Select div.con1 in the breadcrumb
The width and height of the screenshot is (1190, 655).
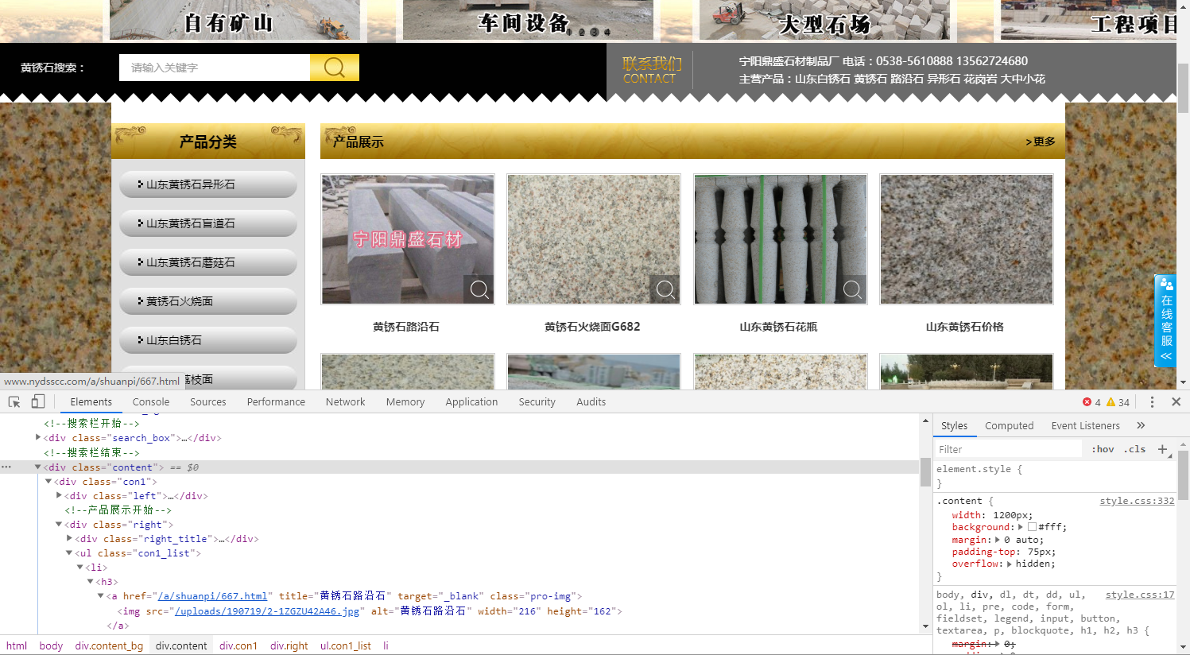[x=238, y=645]
